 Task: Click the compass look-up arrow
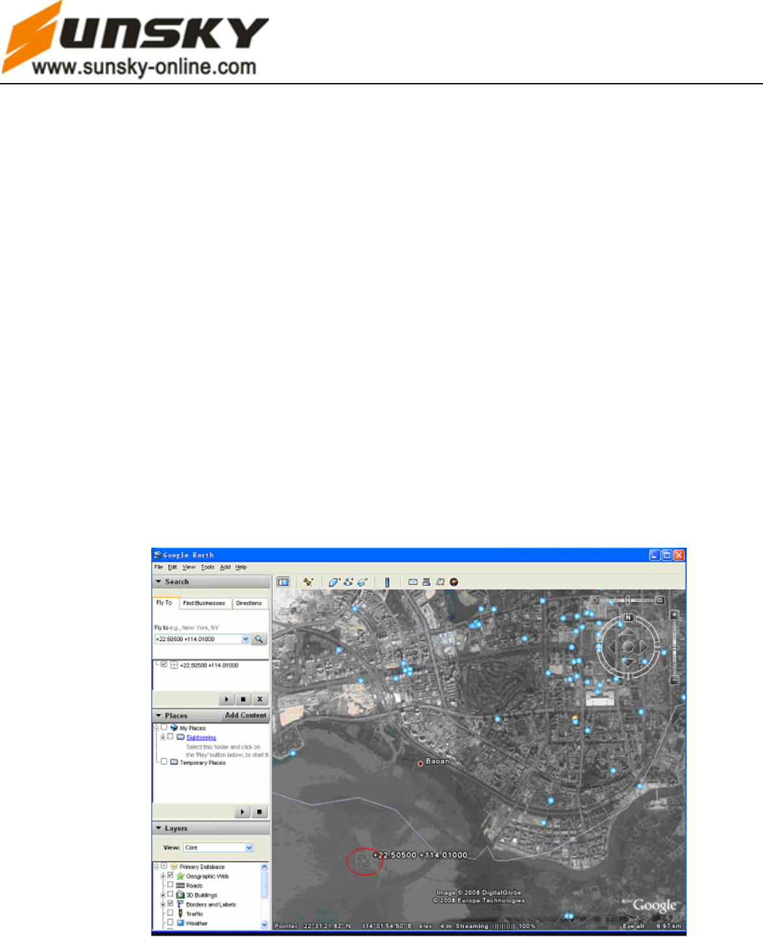pyautogui.click(x=628, y=631)
